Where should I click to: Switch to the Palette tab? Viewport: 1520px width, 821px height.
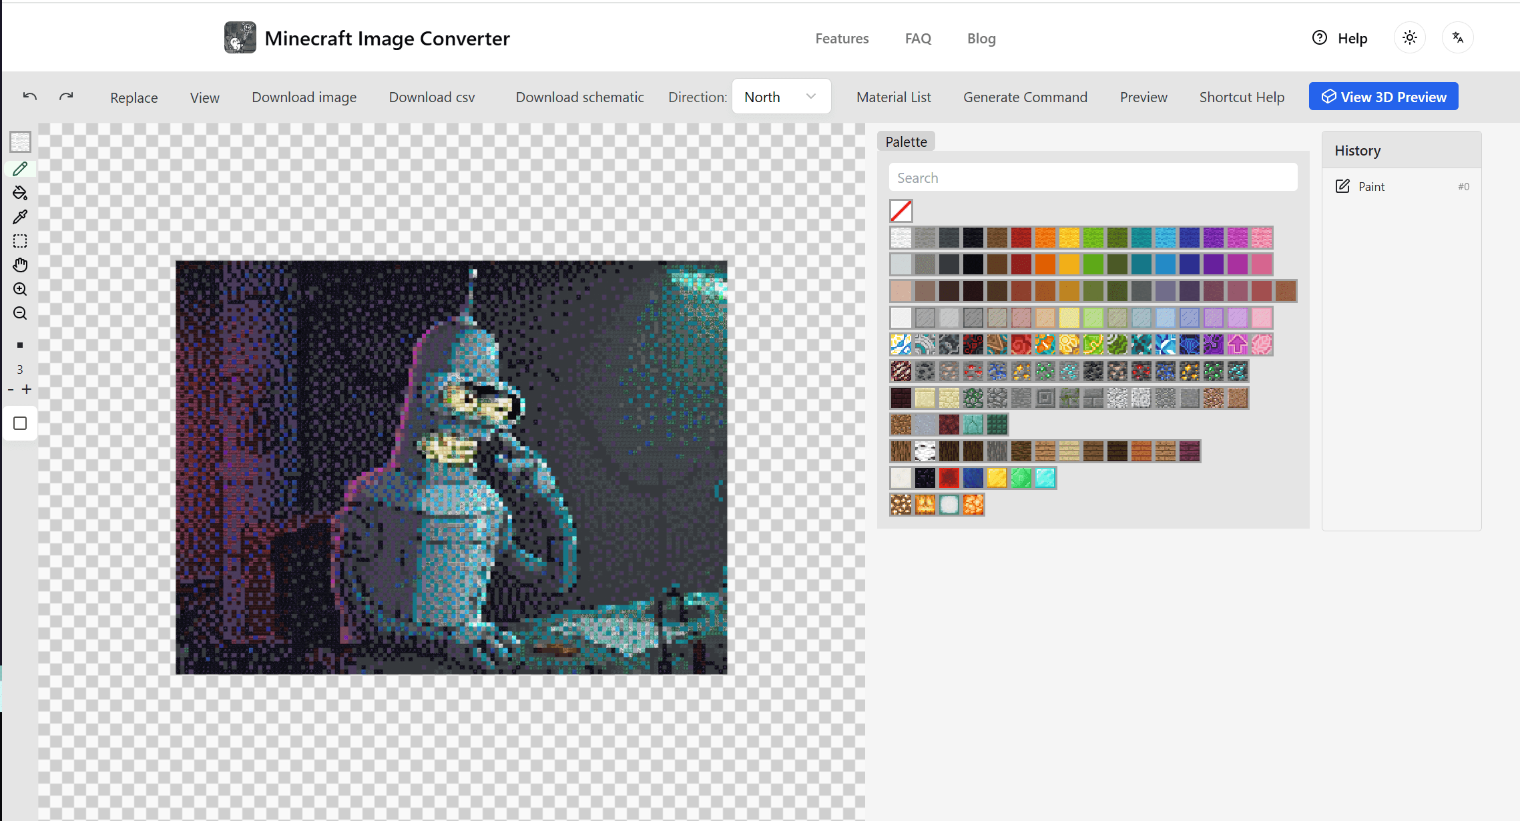tap(905, 142)
